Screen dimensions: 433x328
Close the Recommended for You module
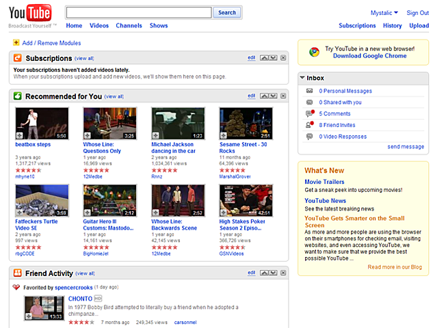tap(283, 96)
